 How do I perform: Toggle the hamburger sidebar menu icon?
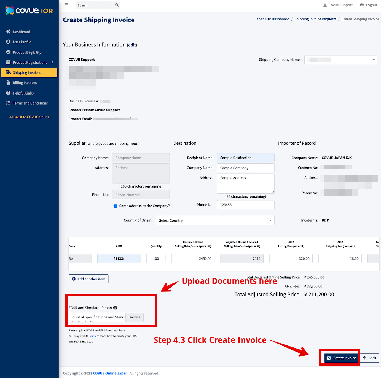tap(66, 5)
